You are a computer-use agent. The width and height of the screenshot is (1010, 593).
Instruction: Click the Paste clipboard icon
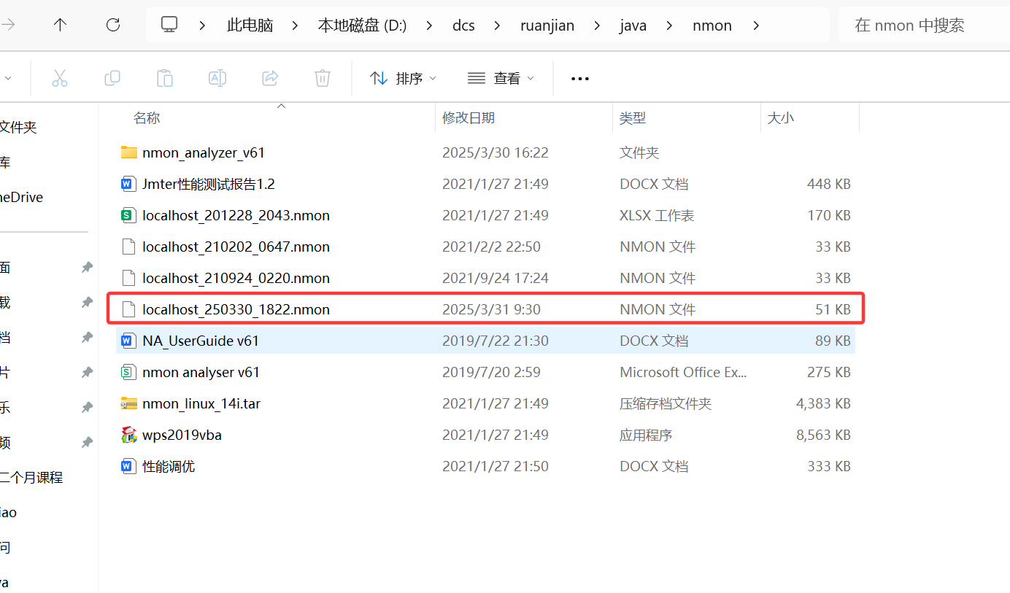coord(165,78)
